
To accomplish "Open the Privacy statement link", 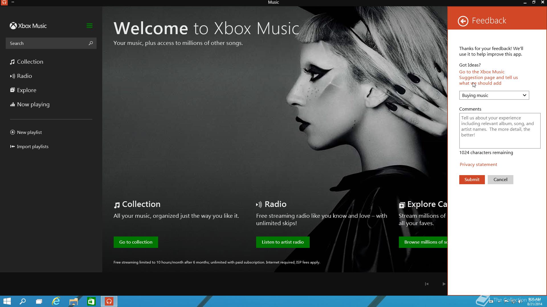I will tap(478, 164).
